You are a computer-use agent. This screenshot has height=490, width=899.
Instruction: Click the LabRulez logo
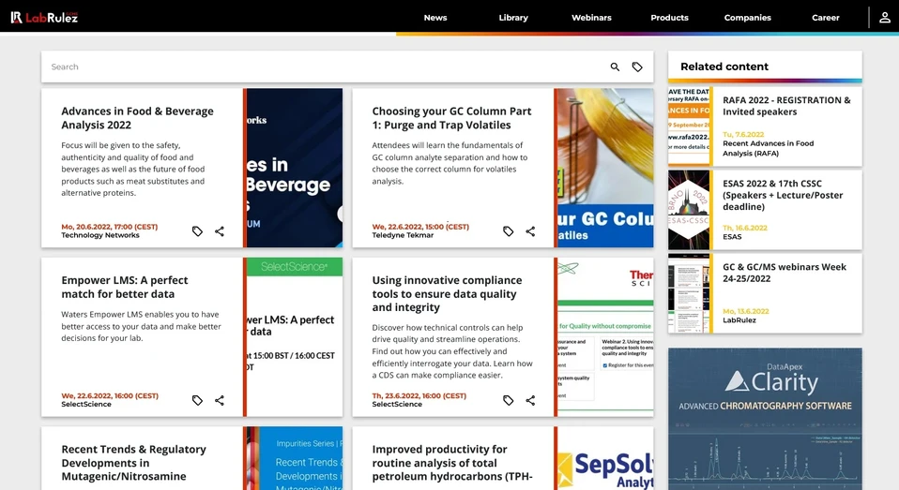pyautogui.click(x=44, y=17)
